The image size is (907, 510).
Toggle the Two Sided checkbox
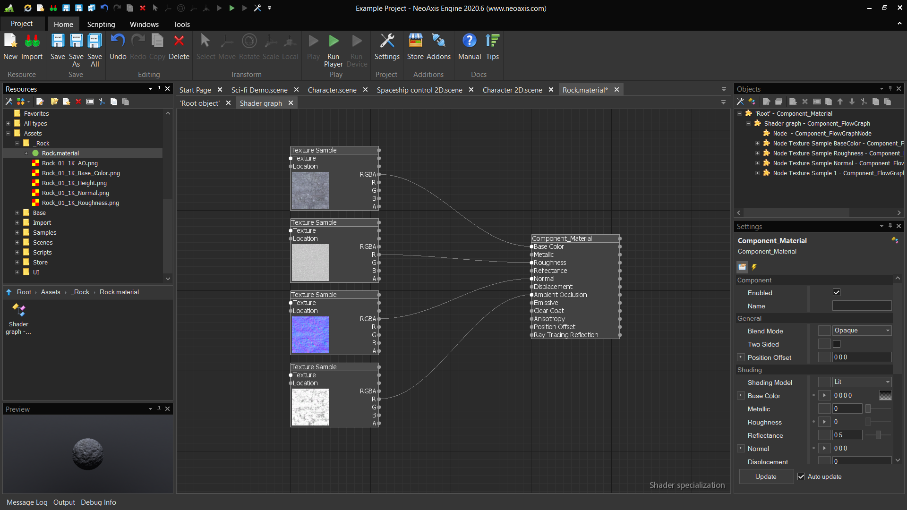[x=837, y=344]
